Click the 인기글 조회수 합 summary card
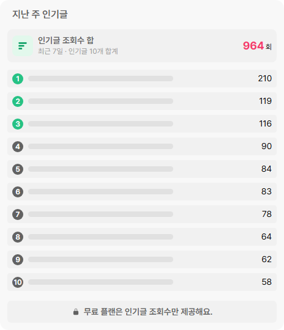Image resolution: width=284 pixels, height=330 pixels. pos(142,46)
